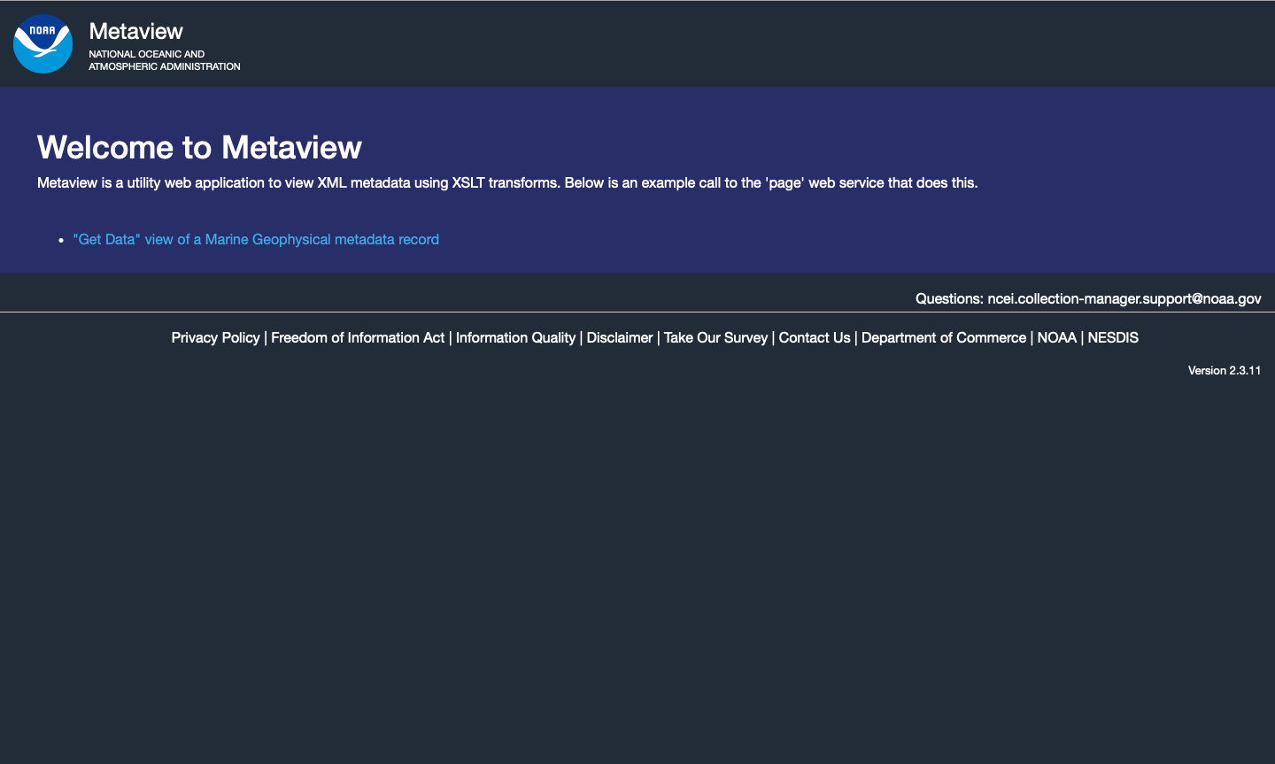Open the "Get Data" Marine Geophysical record link

point(256,239)
